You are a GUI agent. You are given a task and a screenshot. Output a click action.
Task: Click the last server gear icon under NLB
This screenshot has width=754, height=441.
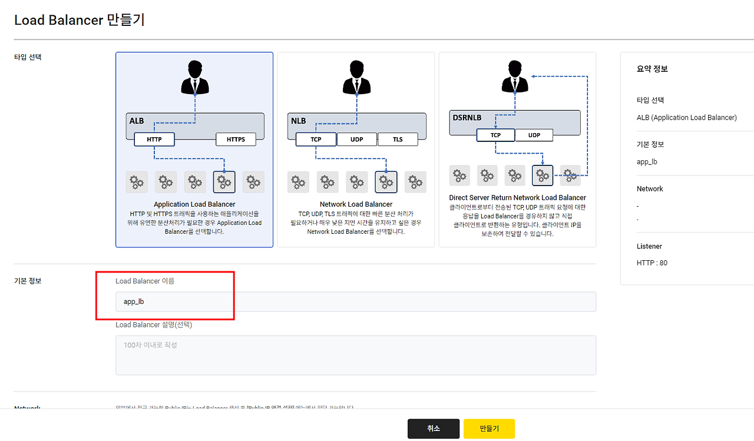(415, 183)
